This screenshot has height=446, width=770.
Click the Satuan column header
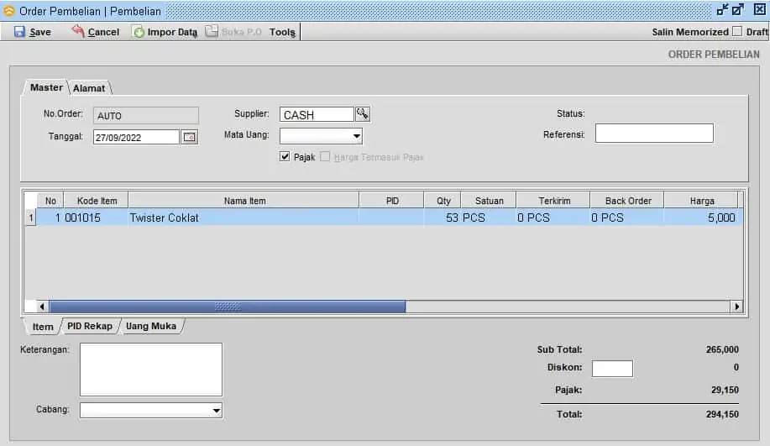tap(489, 201)
